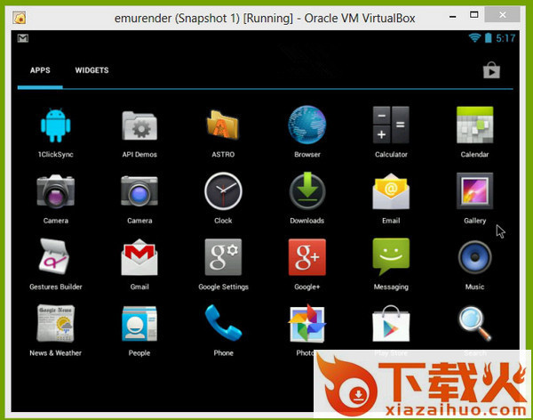Open the Gallery app
533x420 pixels.
click(x=474, y=191)
